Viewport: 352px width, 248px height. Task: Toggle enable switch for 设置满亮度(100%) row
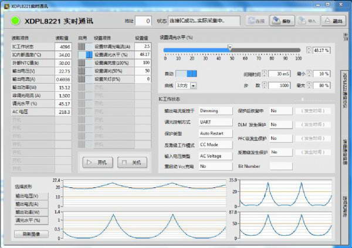click(x=85, y=63)
